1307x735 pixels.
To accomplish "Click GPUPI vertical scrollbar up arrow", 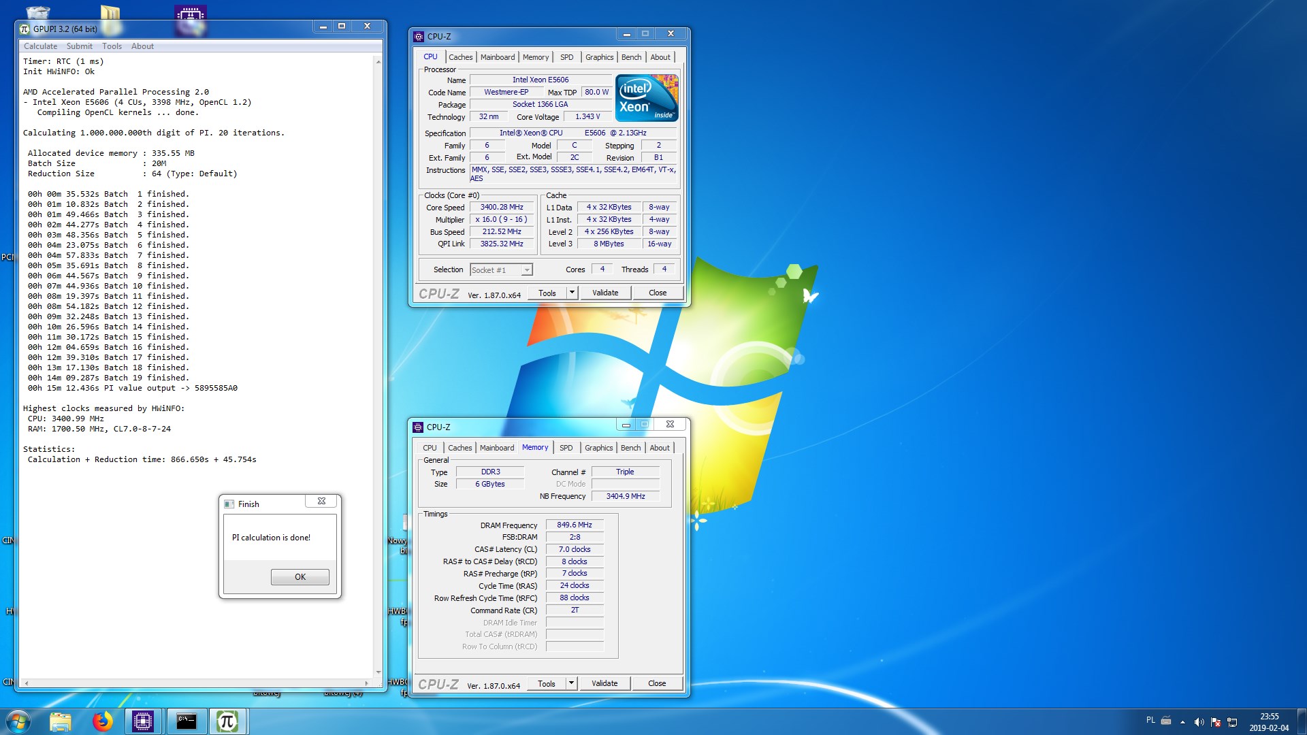I will 378,61.
